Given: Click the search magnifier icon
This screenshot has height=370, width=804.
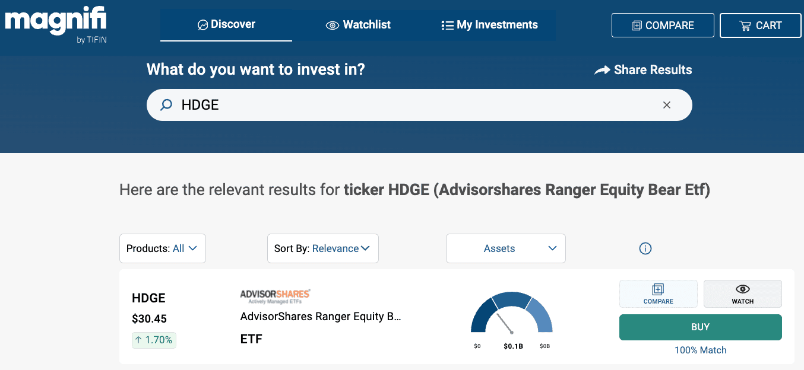Looking at the screenshot, I should (x=167, y=105).
